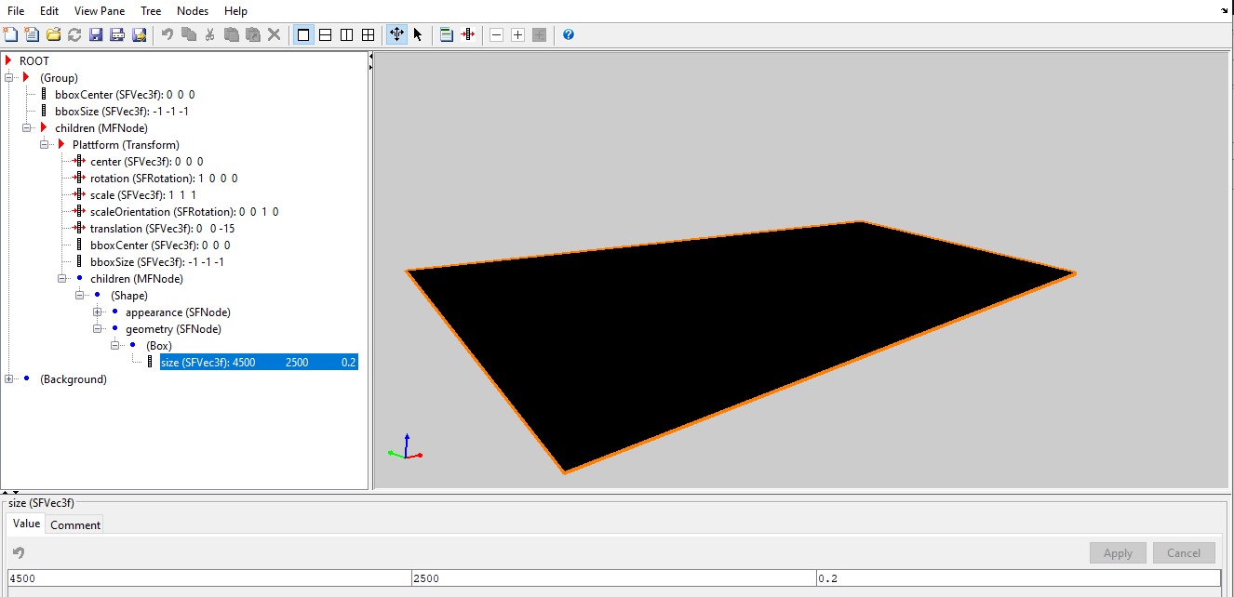Expand the appearance (SFNode) tree node
Image resolution: width=1234 pixels, height=597 pixels.
(x=97, y=312)
